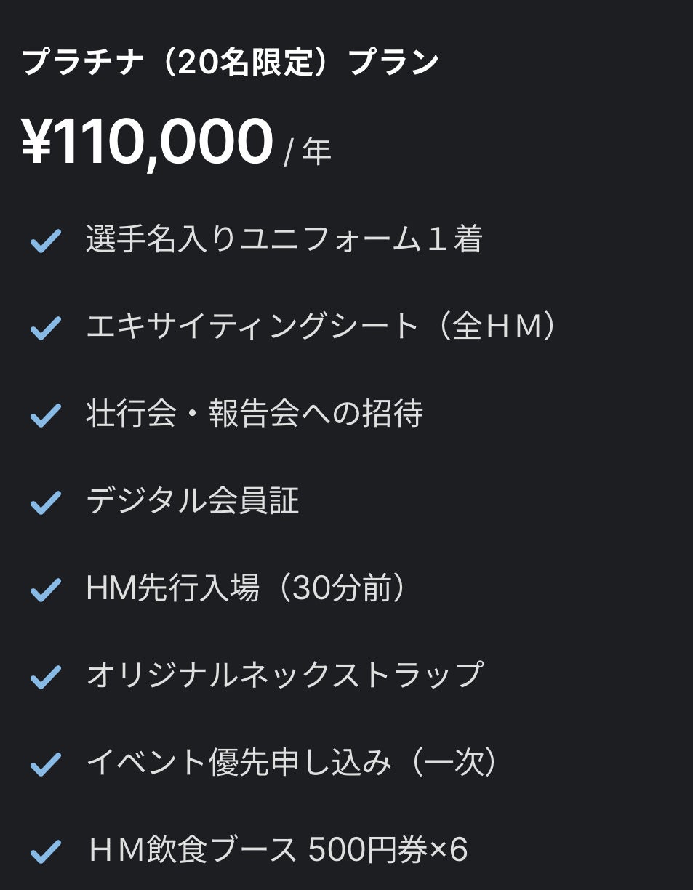Select the ＨＭ飲食ブース 500円券×6 benefit text
693x890 pixels.
point(277,850)
